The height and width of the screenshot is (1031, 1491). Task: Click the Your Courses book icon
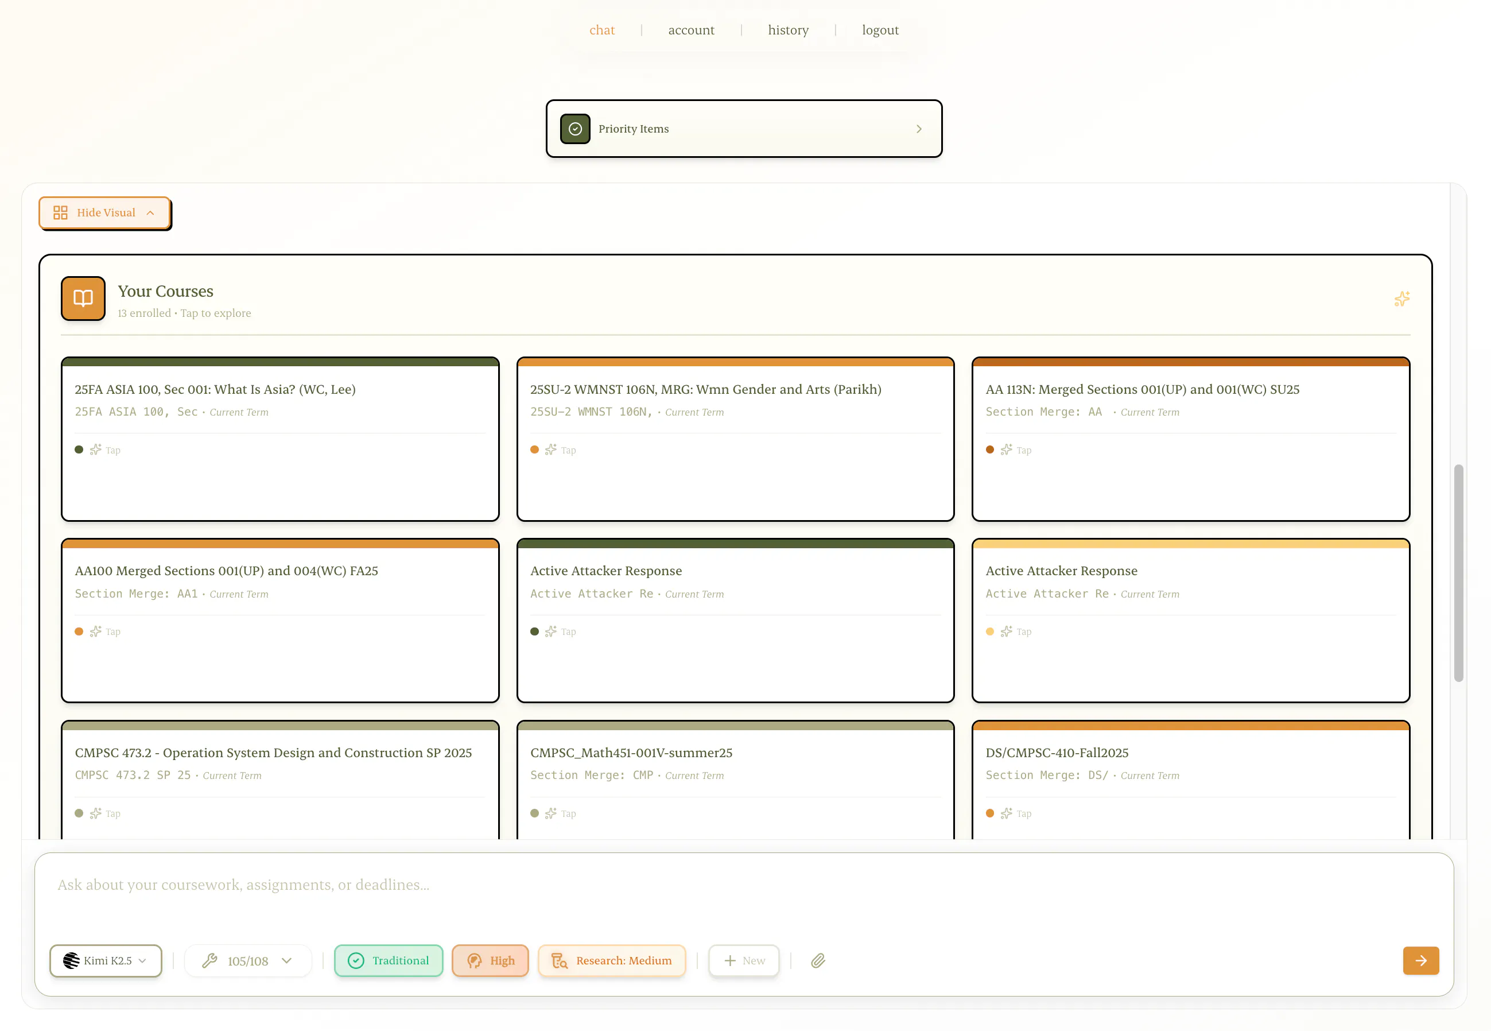pyautogui.click(x=83, y=299)
